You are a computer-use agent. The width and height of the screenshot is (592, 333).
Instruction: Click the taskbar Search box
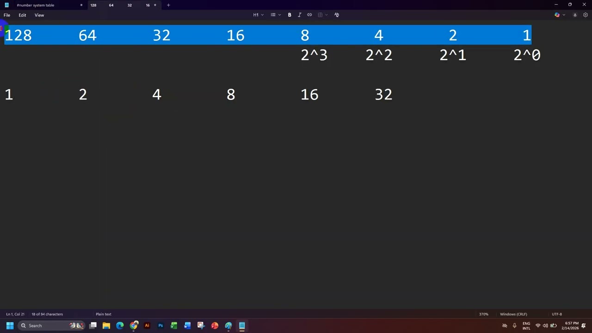tap(52, 326)
